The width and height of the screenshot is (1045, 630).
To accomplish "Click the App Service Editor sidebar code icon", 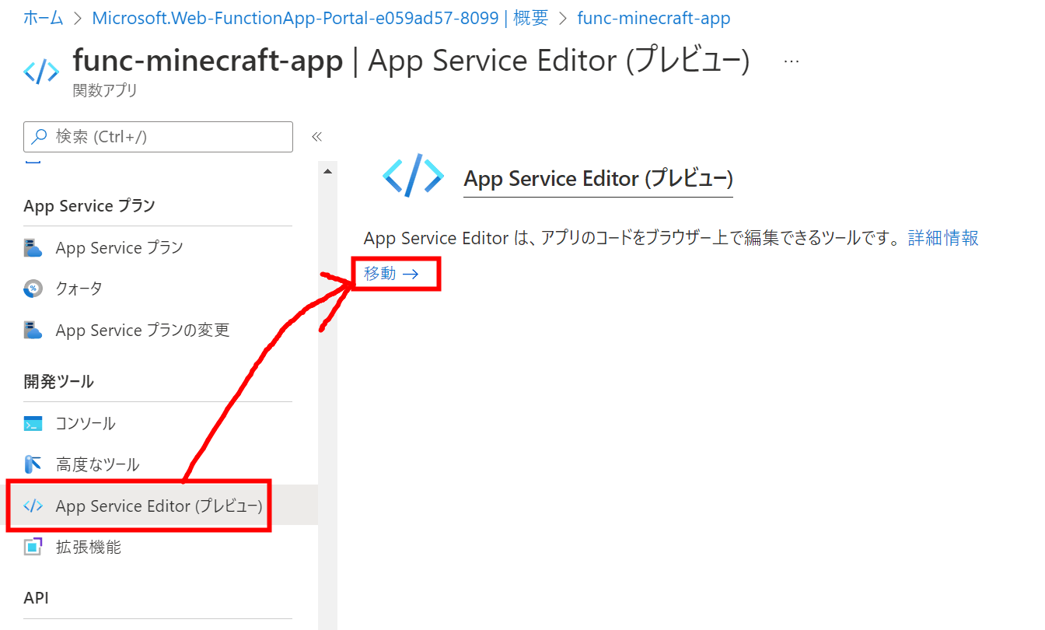I will [33, 506].
